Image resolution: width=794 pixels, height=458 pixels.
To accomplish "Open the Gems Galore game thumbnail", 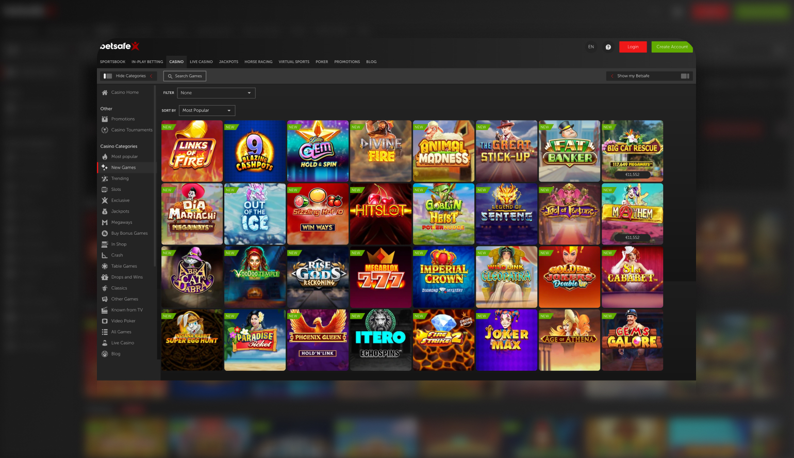I will [x=632, y=340].
